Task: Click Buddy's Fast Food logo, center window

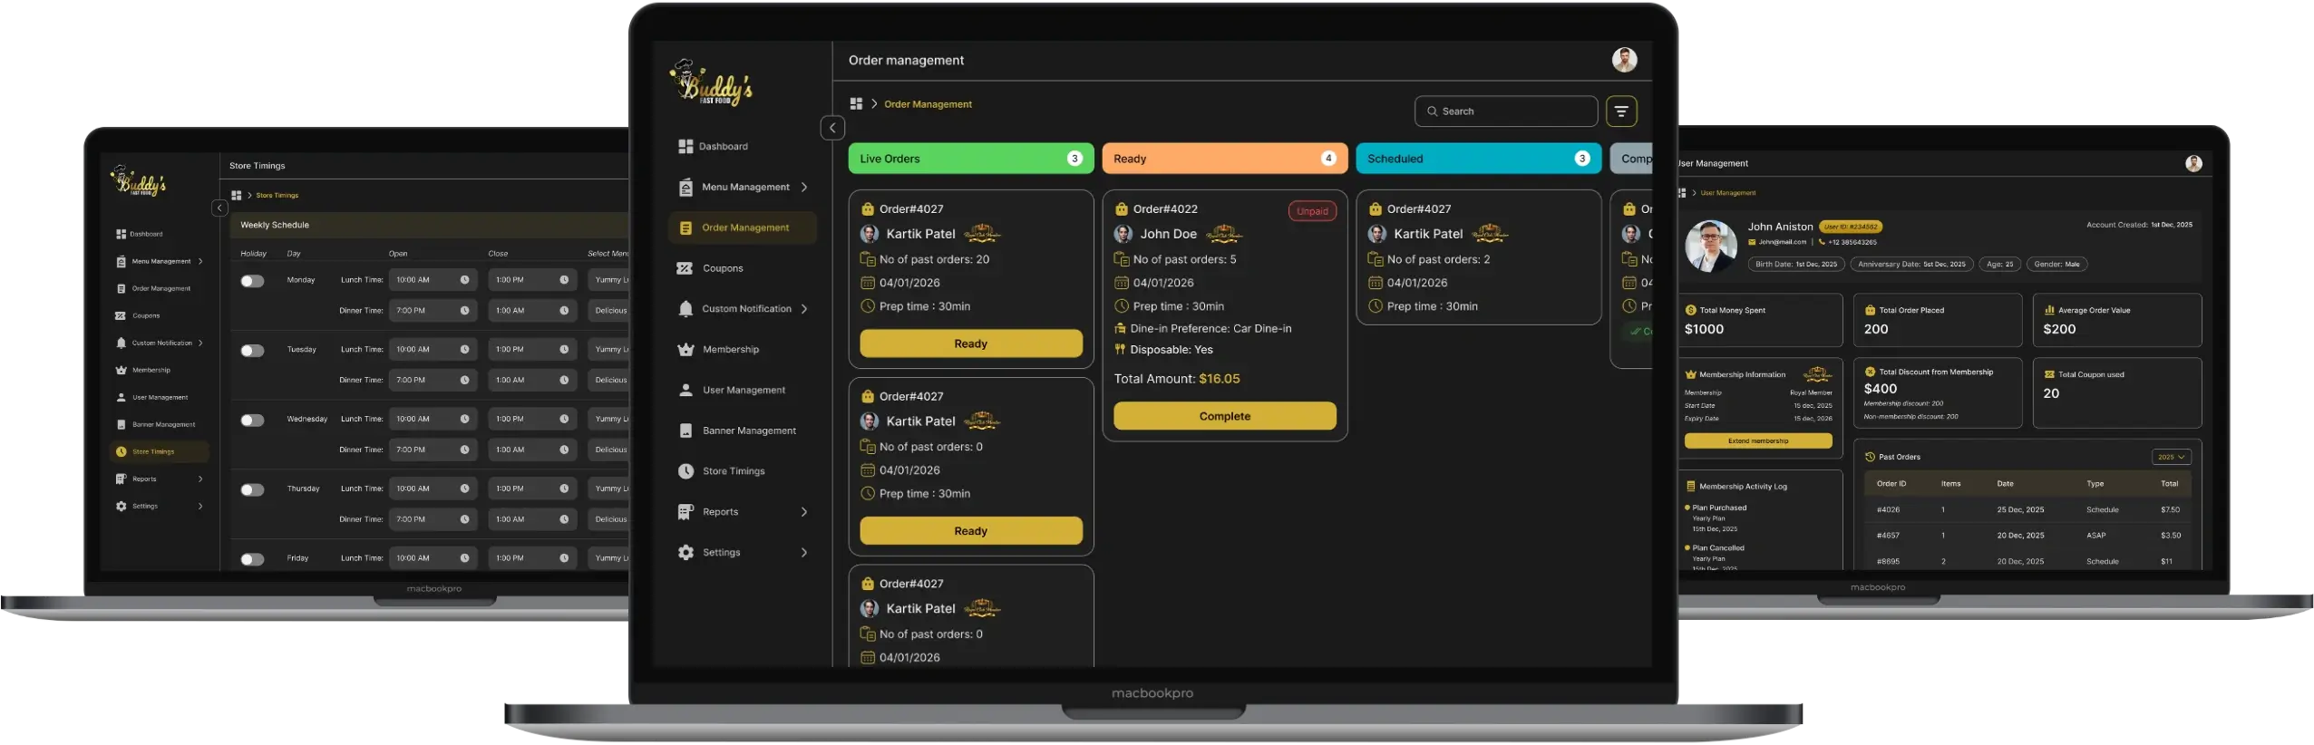Action: pos(711,83)
